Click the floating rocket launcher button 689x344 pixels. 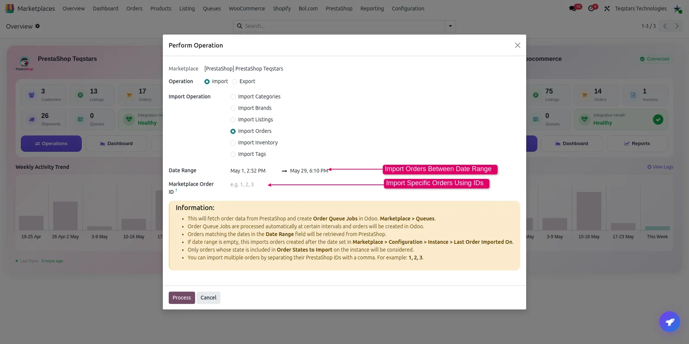tap(670, 322)
